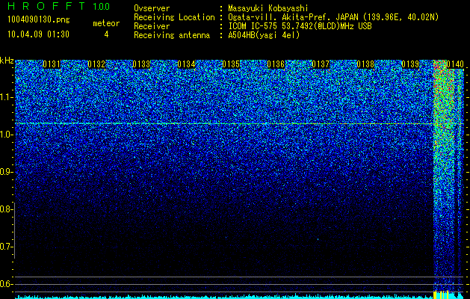
Task: Click the 0138 time marker
Action: [365, 64]
